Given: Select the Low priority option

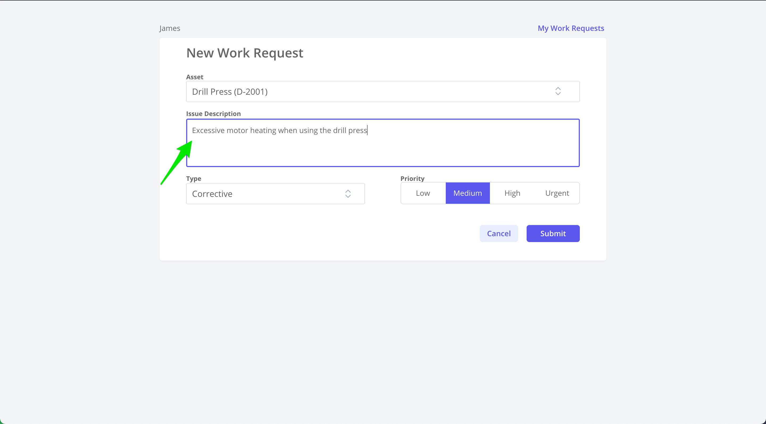Looking at the screenshot, I should point(423,193).
